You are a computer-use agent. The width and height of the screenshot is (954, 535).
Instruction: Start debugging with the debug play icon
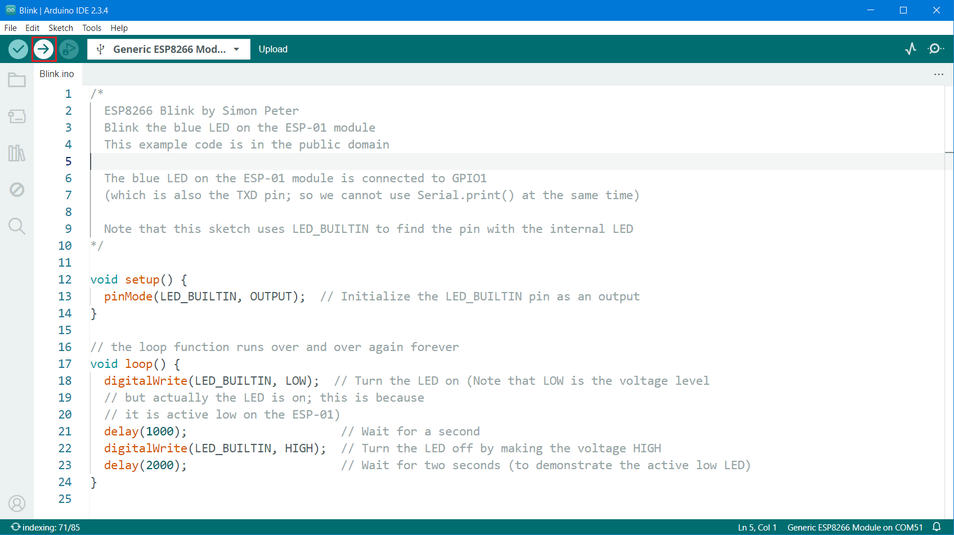[x=69, y=50]
